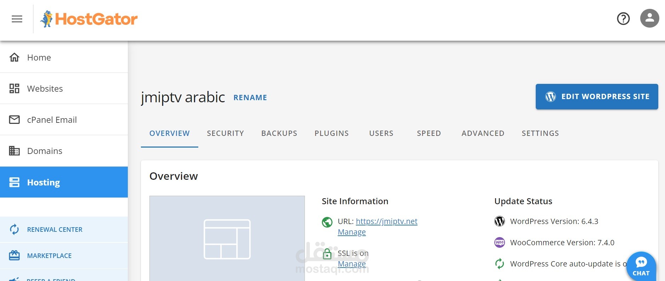
Task: Click the green auto-update arrows icon
Action: pyautogui.click(x=499, y=264)
